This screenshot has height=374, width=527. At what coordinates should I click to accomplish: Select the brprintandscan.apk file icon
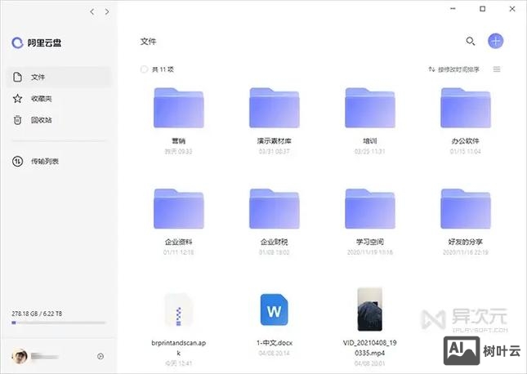click(178, 309)
